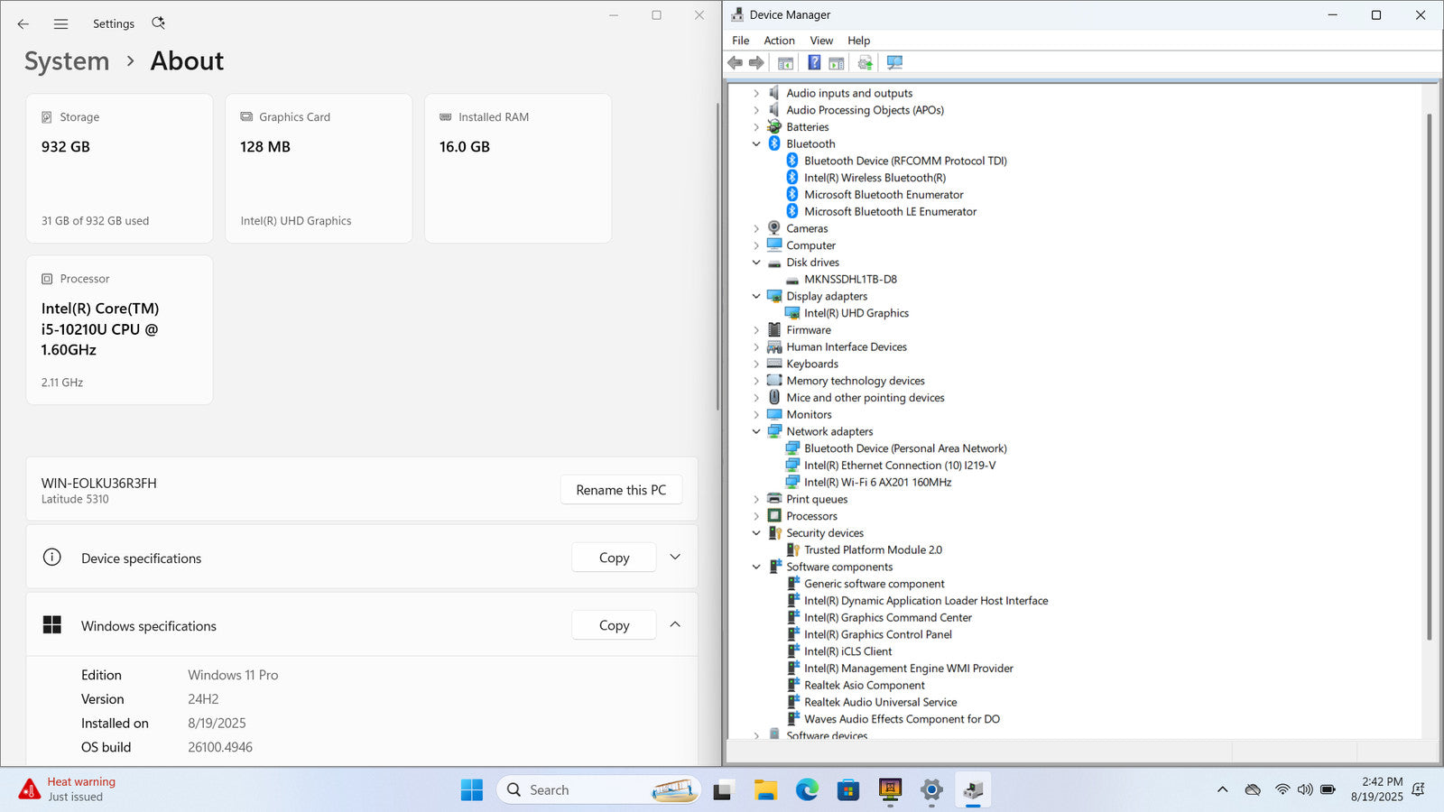Image resolution: width=1444 pixels, height=812 pixels.
Task: Collapse the Network adapters category
Action: 756,432
